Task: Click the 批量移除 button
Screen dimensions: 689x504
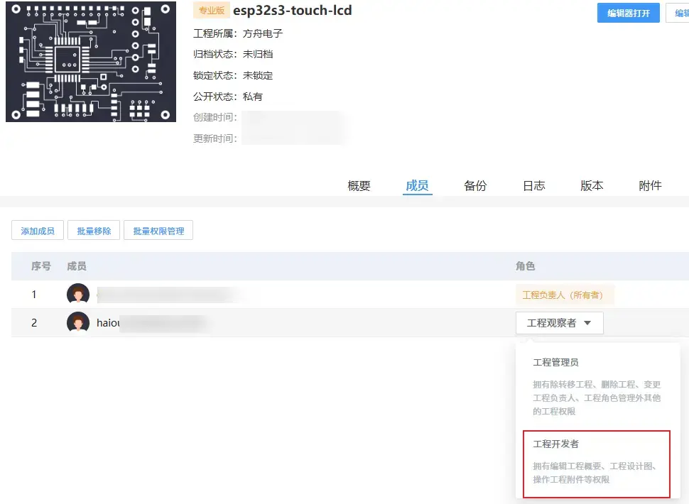Action: coord(94,231)
